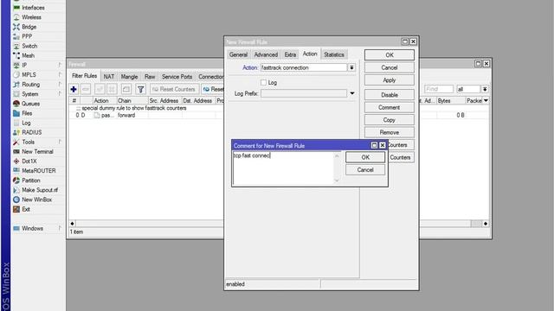Screen dimensions: 554x311
Task: Expand the Windows submenu
Action: tap(60, 228)
